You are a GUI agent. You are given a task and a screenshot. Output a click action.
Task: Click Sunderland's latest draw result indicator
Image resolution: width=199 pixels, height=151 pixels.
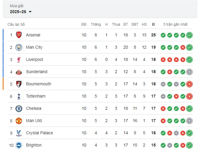pyautogui.click(x=189, y=72)
